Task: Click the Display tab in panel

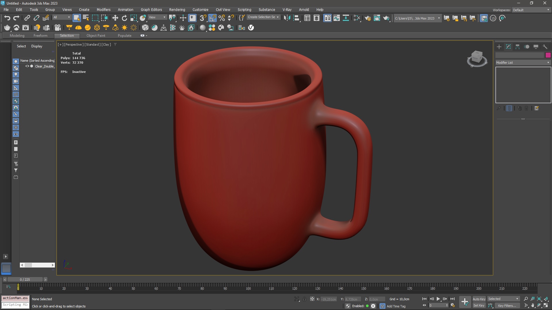Action: click(37, 46)
